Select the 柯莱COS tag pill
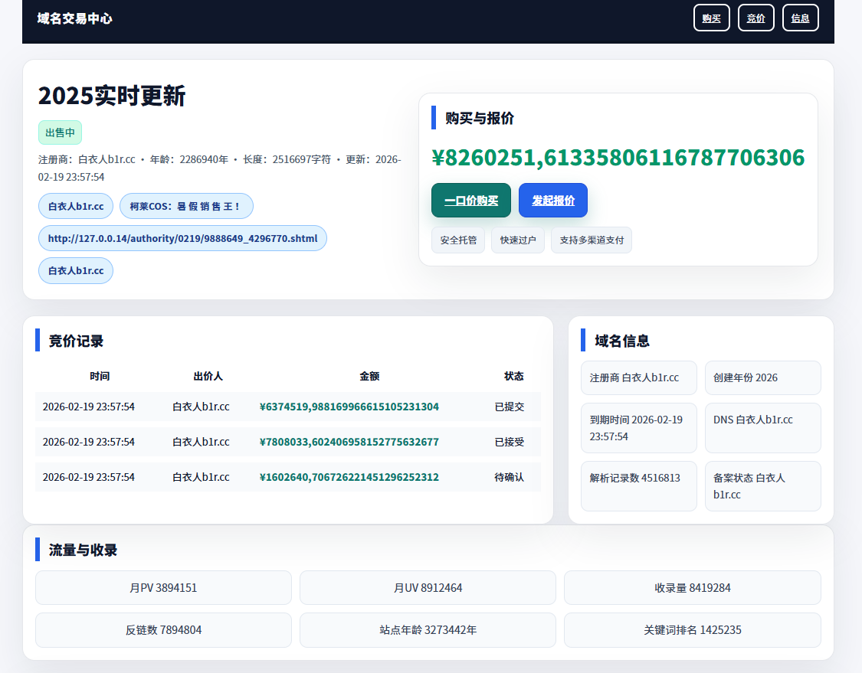 [x=186, y=206]
